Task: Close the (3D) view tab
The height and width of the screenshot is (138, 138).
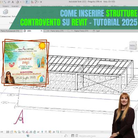Action: (x=41, y=31)
